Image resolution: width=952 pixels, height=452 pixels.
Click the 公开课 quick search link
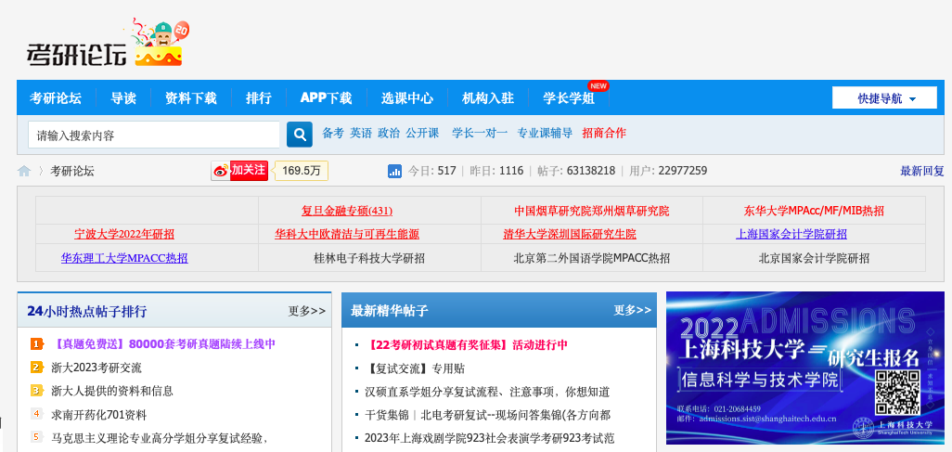(422, 133)
